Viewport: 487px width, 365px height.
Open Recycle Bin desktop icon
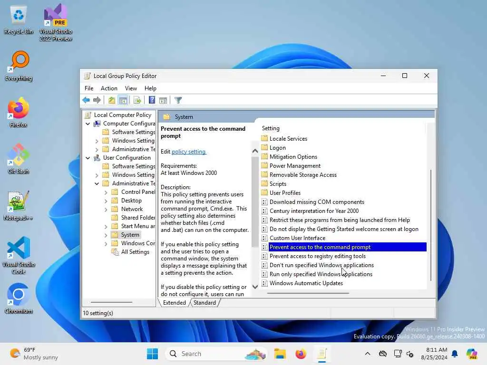19,20
